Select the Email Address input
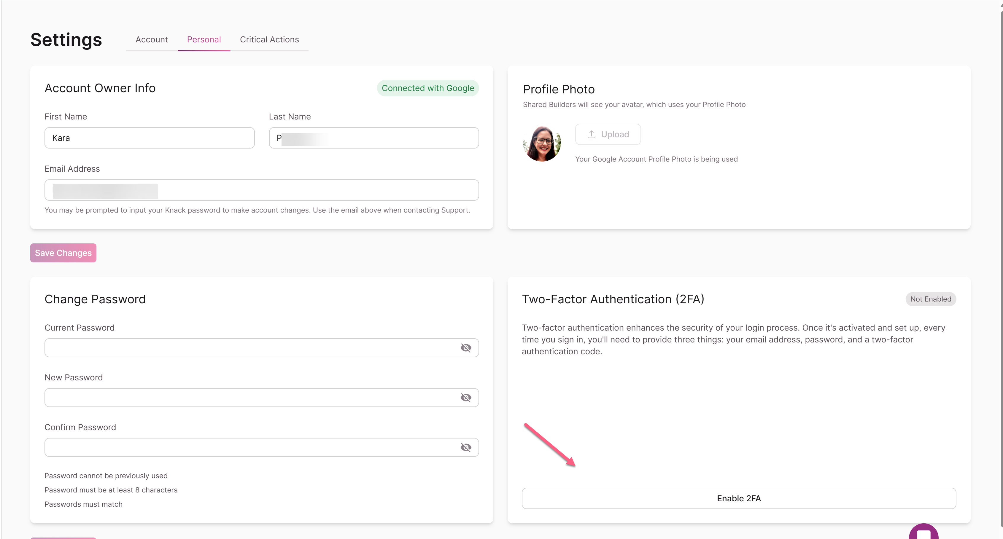Image resolution: width=1003 pixels, height=539 pixels. [262, 190]
